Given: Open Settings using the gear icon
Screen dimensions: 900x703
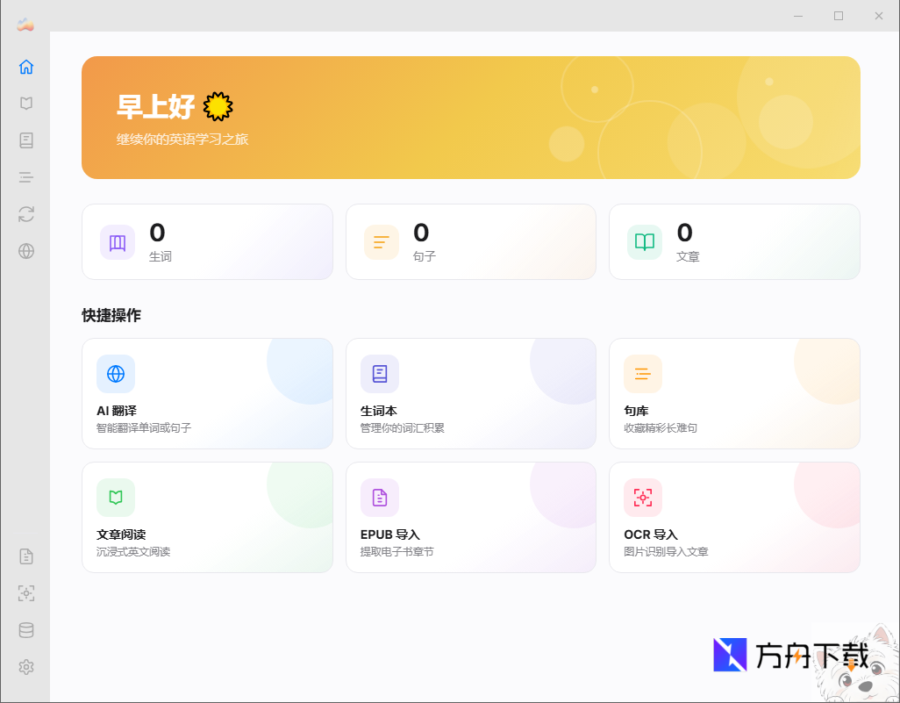Looking at the screenshot, I should [25, 667].
